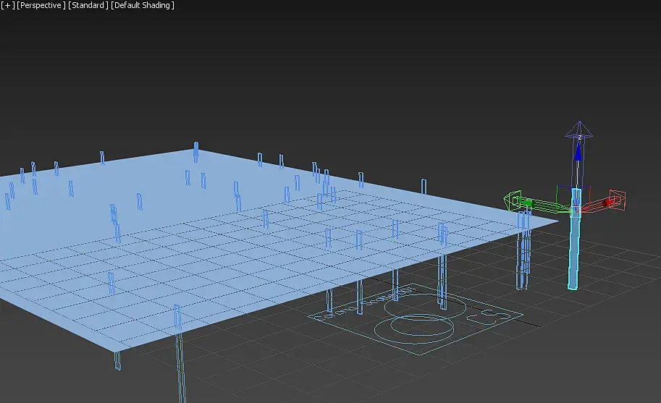661x403 pixels.
Task: Click the blue Z-axis arrow of the gizmo
Action: point(578,154)
